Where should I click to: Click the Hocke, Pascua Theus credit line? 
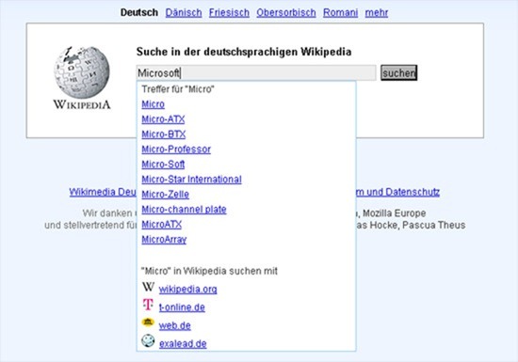(411, 225)
